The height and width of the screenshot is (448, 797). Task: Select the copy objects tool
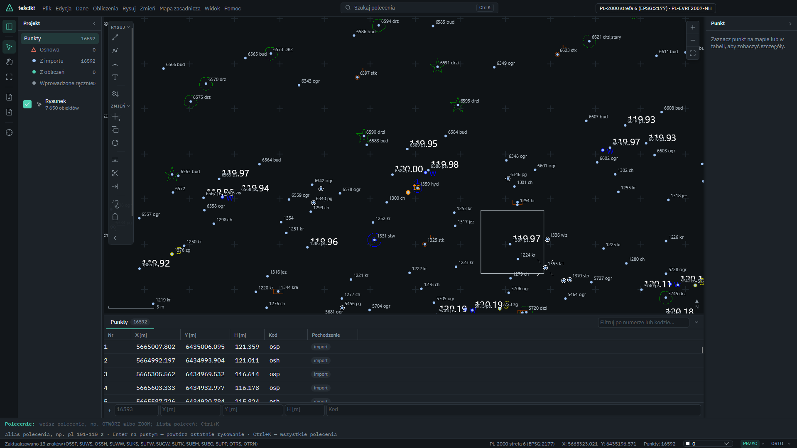[x=115, y=130]
